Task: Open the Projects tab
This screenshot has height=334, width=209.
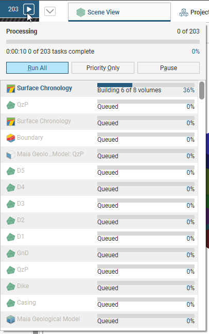Action: pyautogui.click(x=194, y=12)
